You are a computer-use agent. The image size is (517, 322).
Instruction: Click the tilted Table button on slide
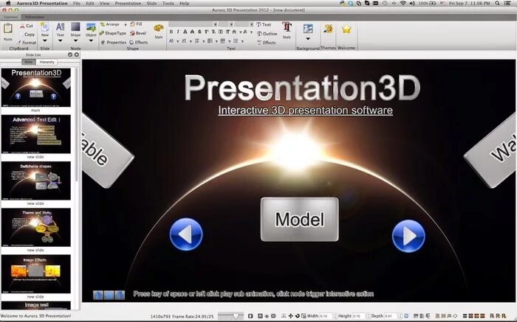(x=104, y=150)
